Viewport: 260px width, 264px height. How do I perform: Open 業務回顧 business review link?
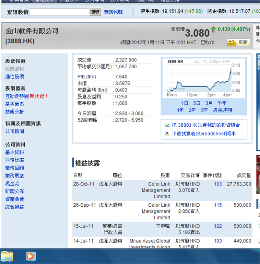tap(14, 168)
